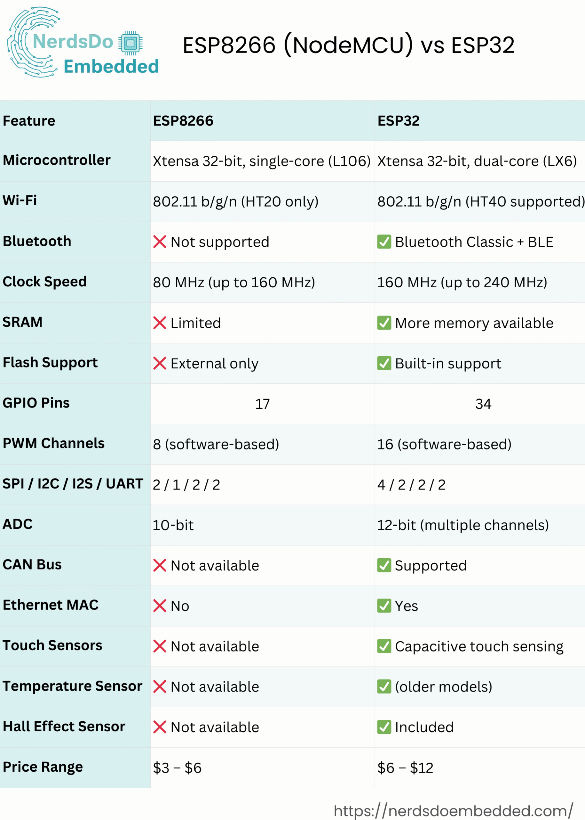Click green check beside Capacitive touch sensing
This screenshot has height=820, width=585.
coord(384,646)
